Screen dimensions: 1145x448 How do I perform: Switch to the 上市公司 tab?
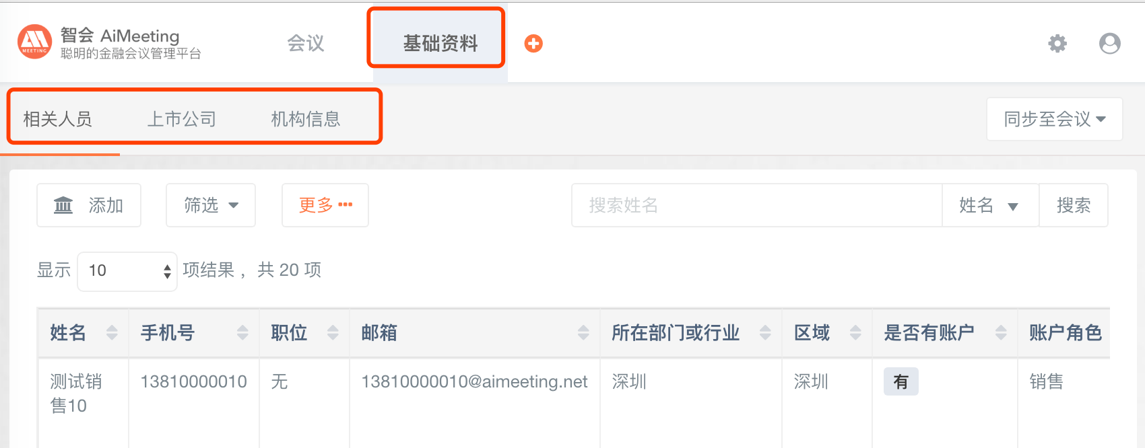182,119
